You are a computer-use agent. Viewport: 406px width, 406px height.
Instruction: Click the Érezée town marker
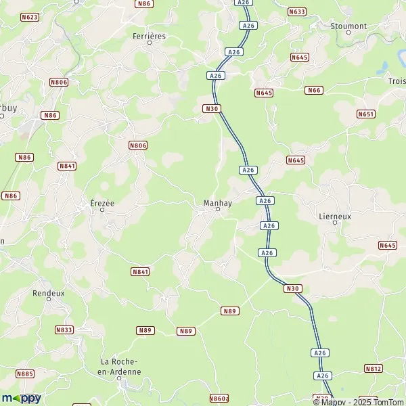(x=102, y=210)
